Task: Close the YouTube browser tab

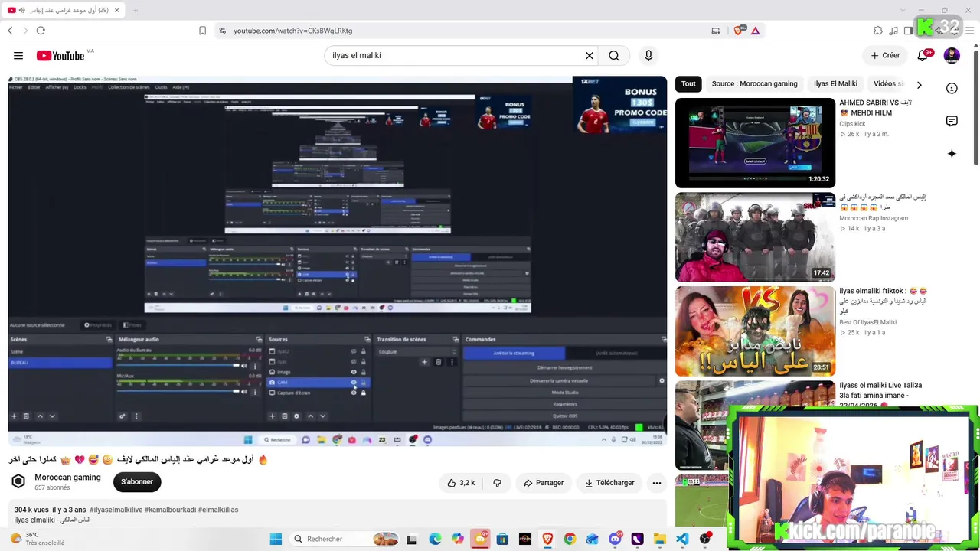Action: [x=116, y=10]
